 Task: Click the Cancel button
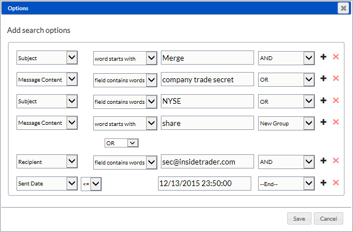pyautogui.click(x=329, y=218)
